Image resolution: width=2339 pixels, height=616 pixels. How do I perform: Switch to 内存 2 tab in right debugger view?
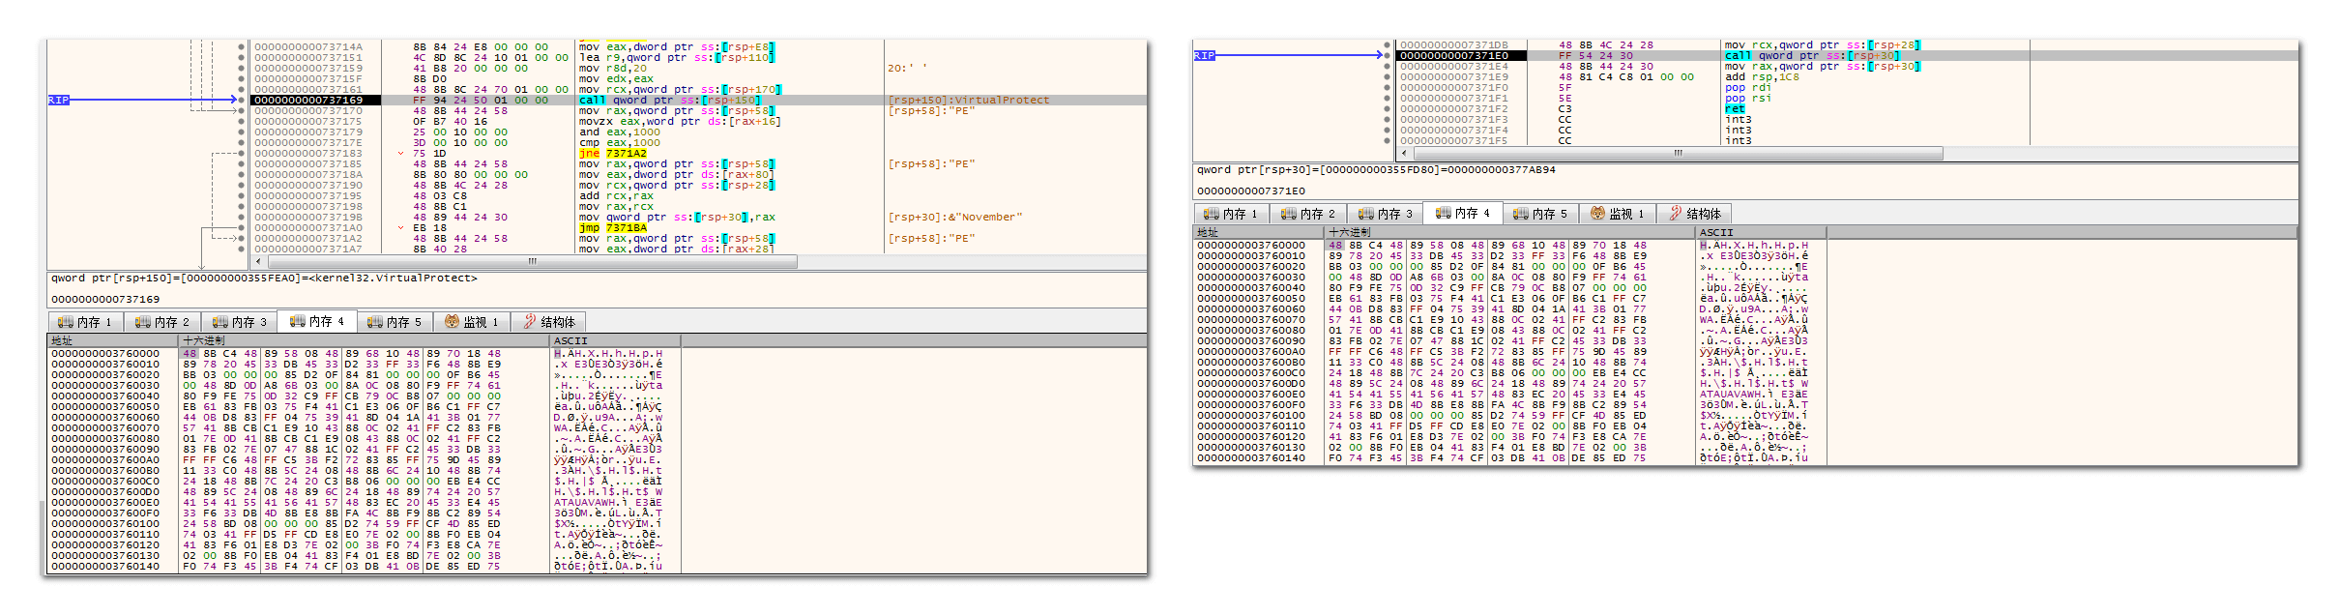point(1308,214)
